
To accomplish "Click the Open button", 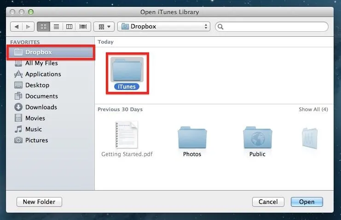I will (x=307, y=202).
